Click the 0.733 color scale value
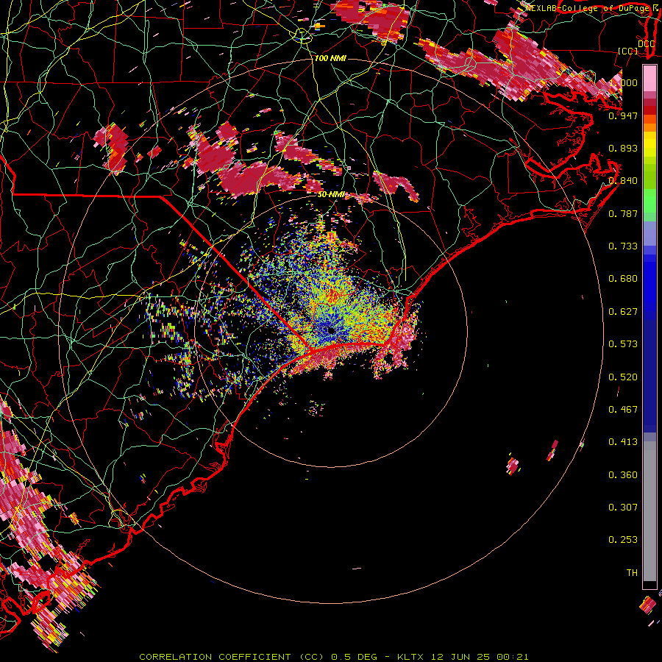 coord(623,246)
